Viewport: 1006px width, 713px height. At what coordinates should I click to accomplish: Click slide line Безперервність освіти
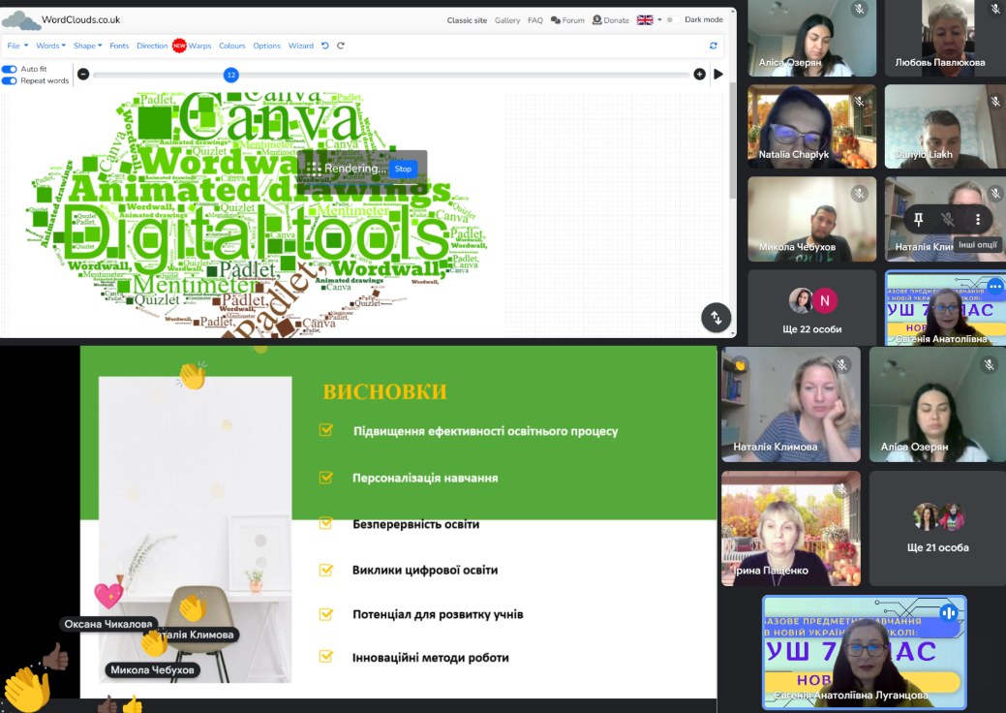click(x=415, y=524)
